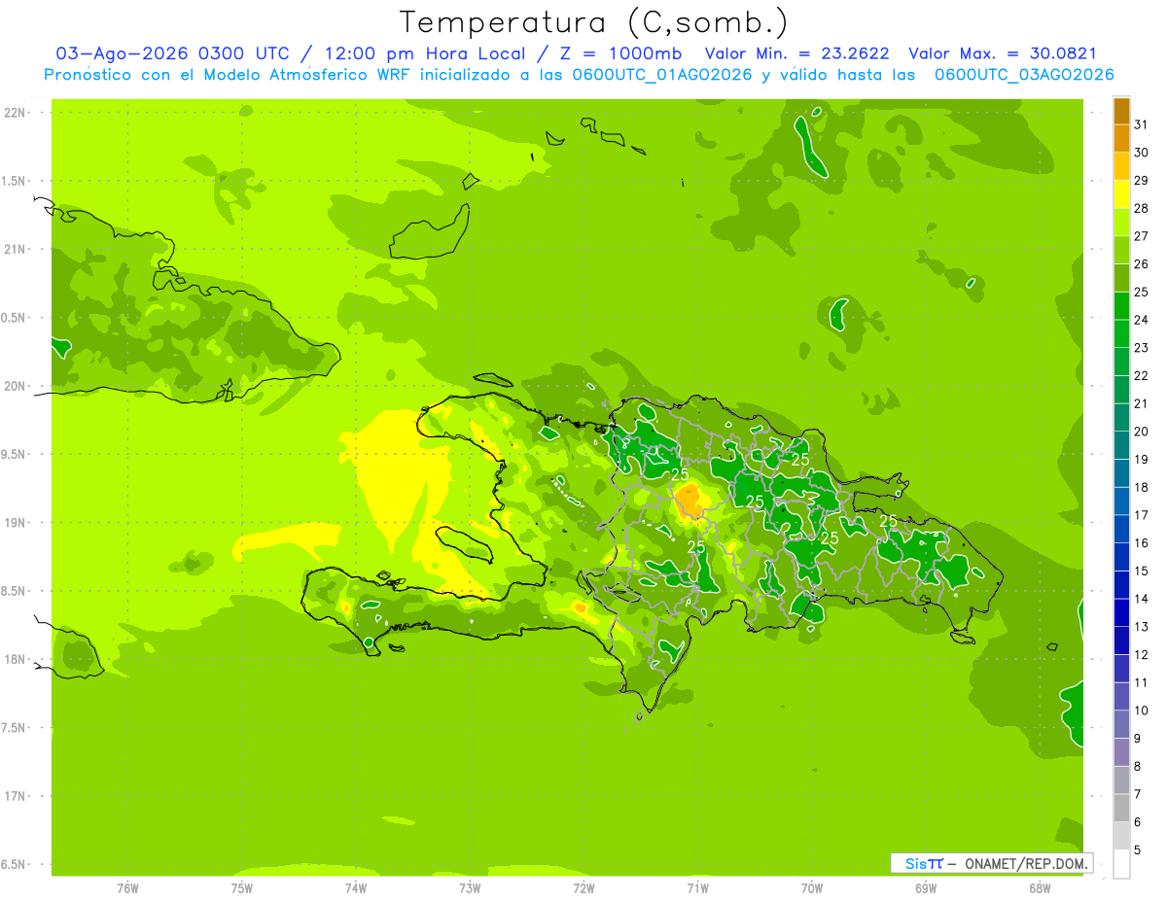Click the blue legend swatch between 15 and 16
This screenshot has height=901, width=1167.
pos(1121,557)
